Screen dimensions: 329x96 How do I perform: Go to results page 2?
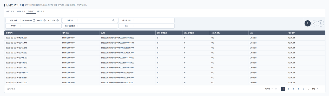(288, 89)
